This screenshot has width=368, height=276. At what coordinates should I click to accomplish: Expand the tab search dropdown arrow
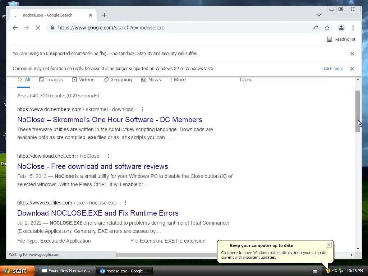click(x=319, y=15)
